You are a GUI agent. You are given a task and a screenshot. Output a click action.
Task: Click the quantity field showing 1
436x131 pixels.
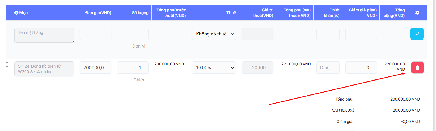coord(133,68)
